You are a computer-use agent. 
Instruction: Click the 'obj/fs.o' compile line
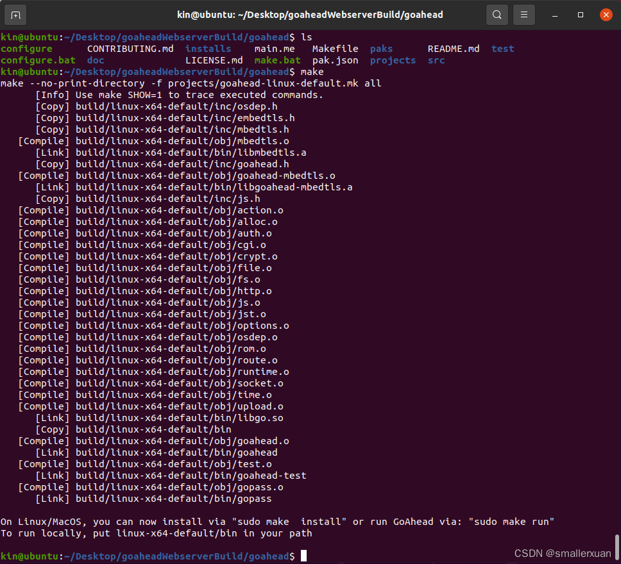(139, 279)
